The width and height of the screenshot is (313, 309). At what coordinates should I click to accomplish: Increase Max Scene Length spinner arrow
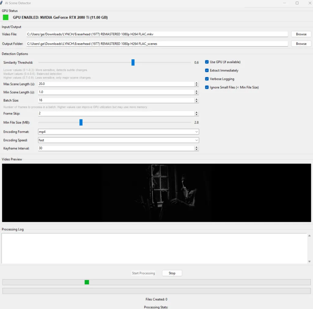[196, 83]
